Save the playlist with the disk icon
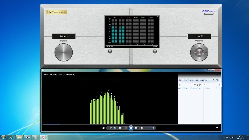Image resolution: width=249 pixels, height=140 pixels. (x=180, y=80)
